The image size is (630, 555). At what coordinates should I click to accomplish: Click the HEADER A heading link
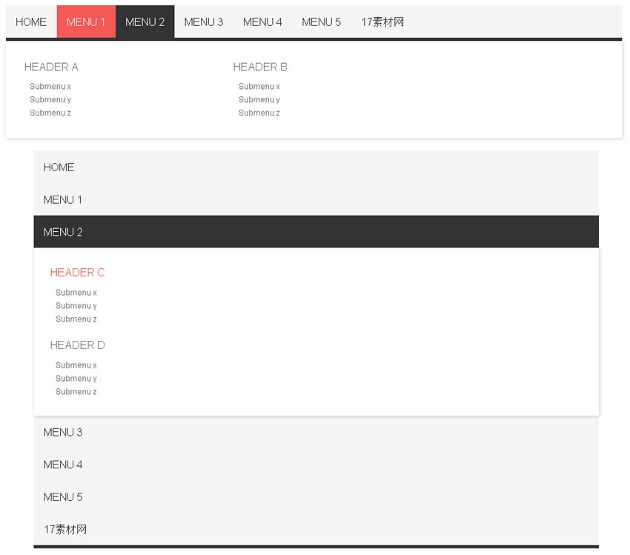51,67
